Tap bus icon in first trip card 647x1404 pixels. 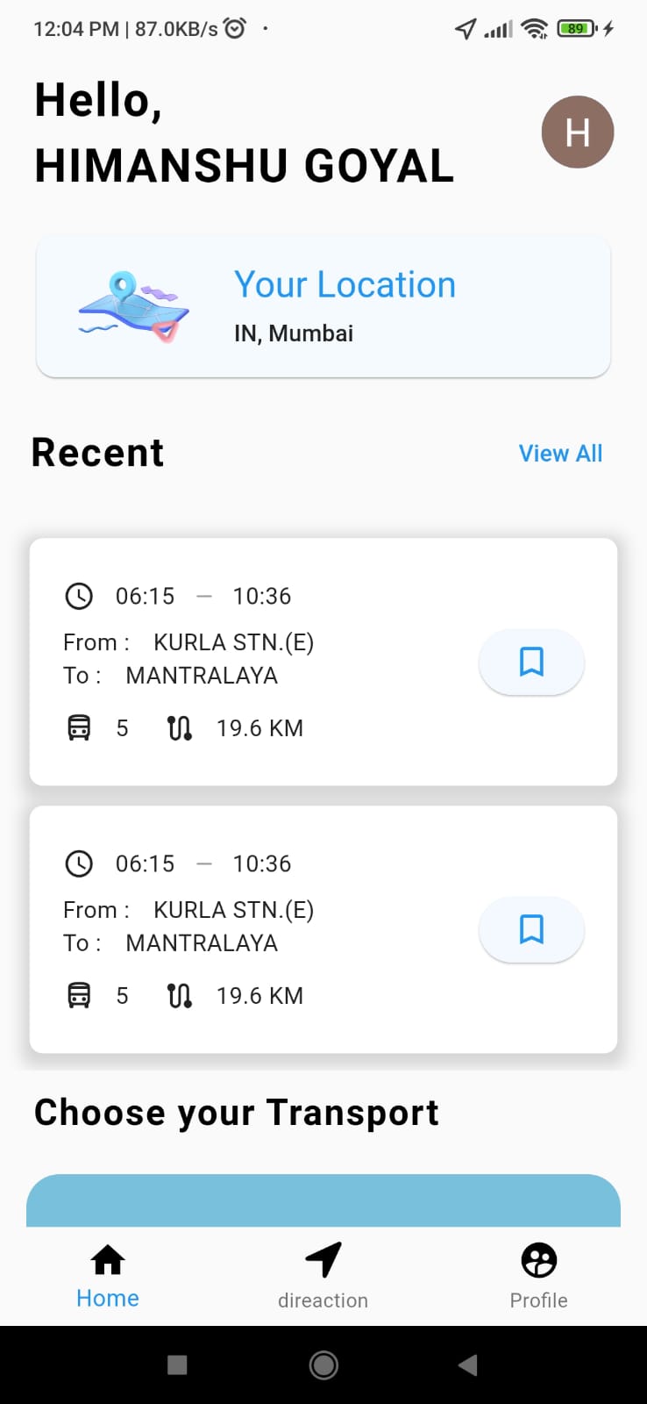click(x=79, y=728)
